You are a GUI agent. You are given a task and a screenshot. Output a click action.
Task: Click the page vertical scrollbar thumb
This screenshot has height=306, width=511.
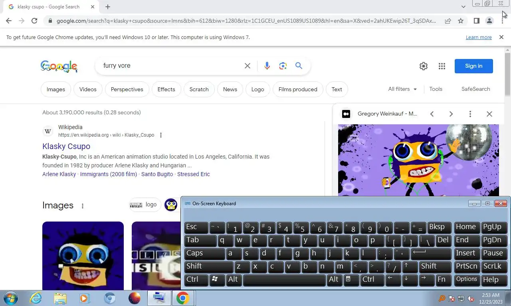tap(507, 74)
